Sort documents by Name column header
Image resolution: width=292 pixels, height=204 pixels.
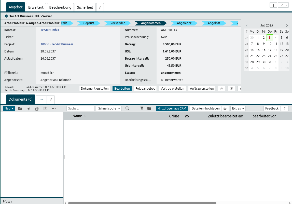(x=77, y=116)
